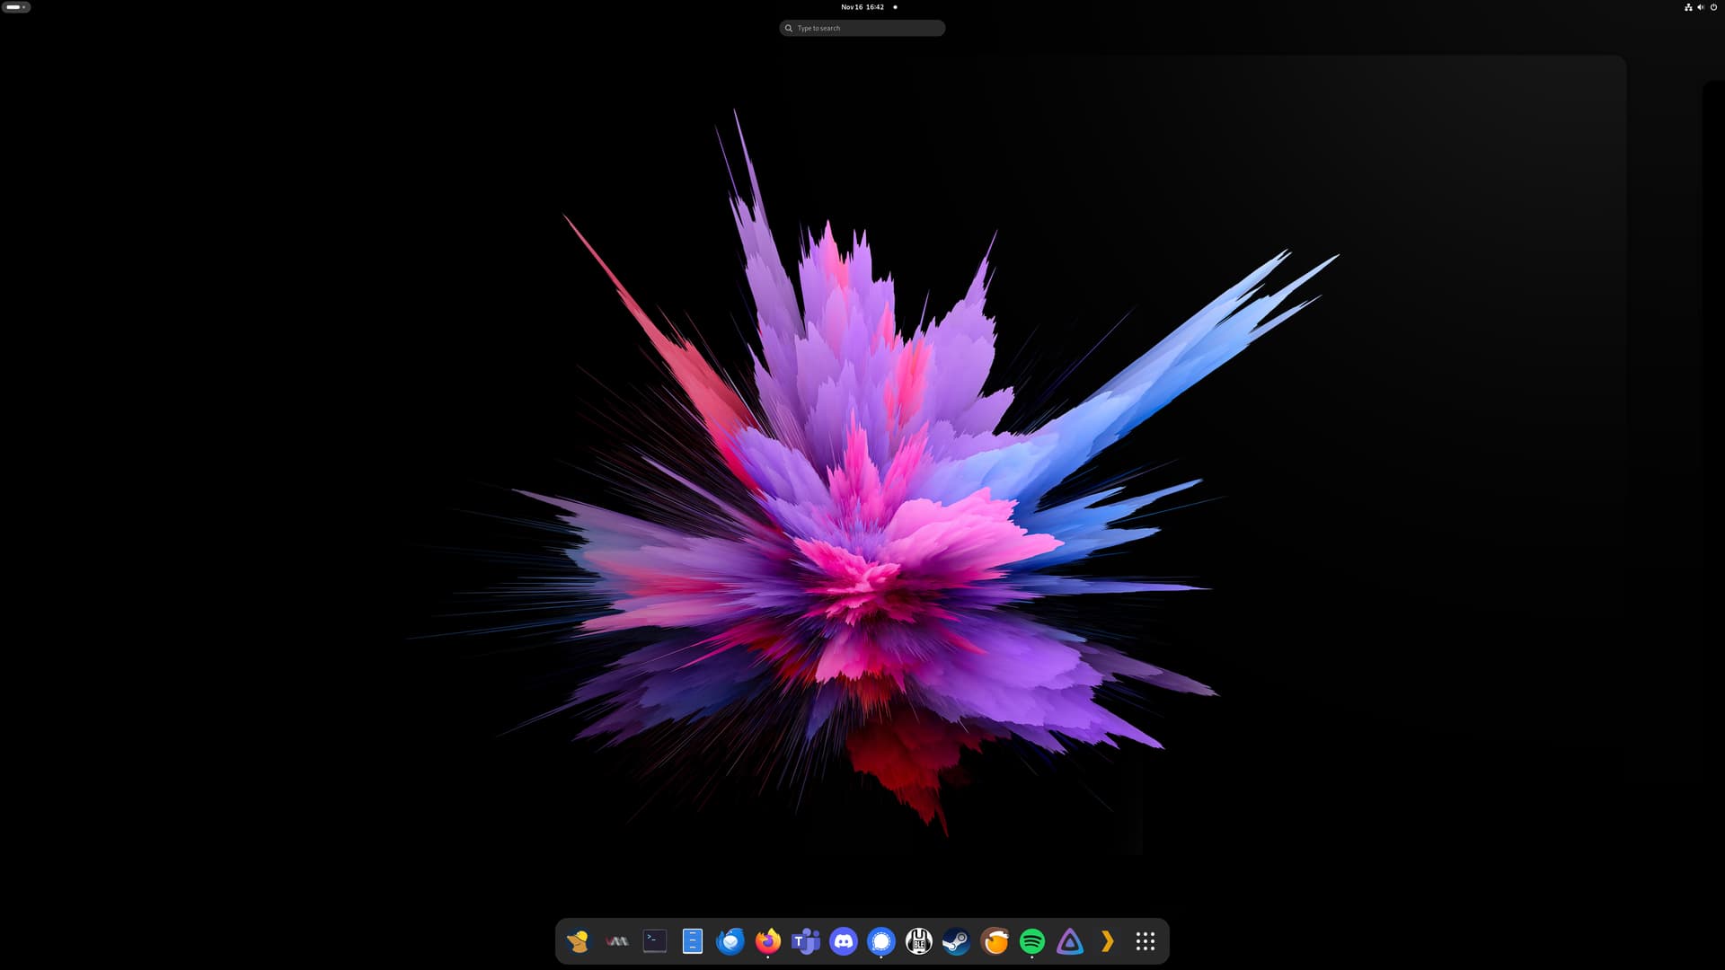Click the wired network status icon
The height and width of the screenshot is (970, 1725).
click(x=1688, y=7)
